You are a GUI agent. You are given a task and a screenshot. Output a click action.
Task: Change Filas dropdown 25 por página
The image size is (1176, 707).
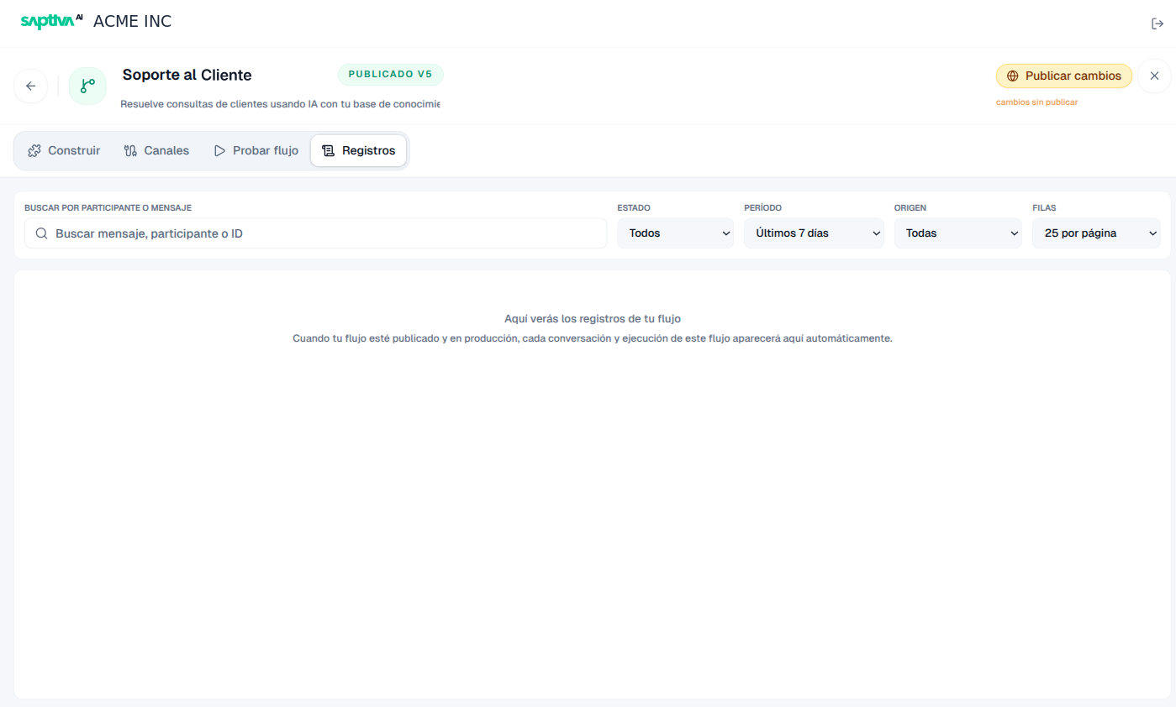(1096, 233)
